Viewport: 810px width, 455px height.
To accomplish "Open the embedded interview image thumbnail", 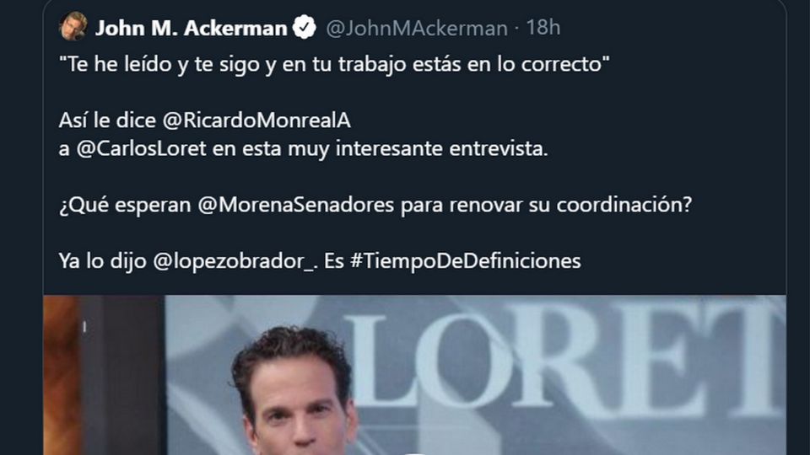I will pyautogui.click(x=415, y=375).
